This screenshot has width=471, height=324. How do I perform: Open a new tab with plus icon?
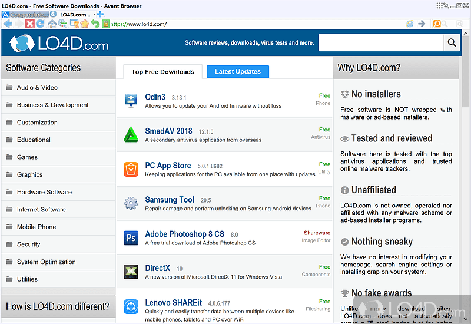pyautogui.click(x=101, y=14)
